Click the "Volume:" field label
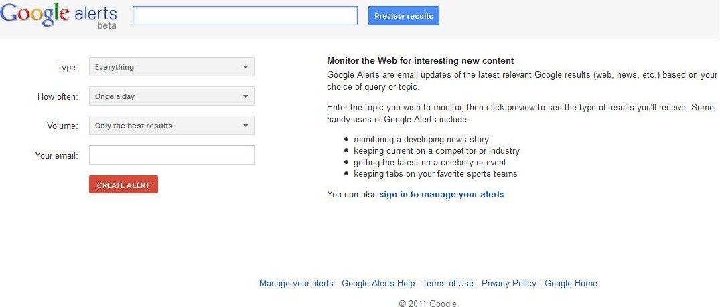 (x=63, y=126)
